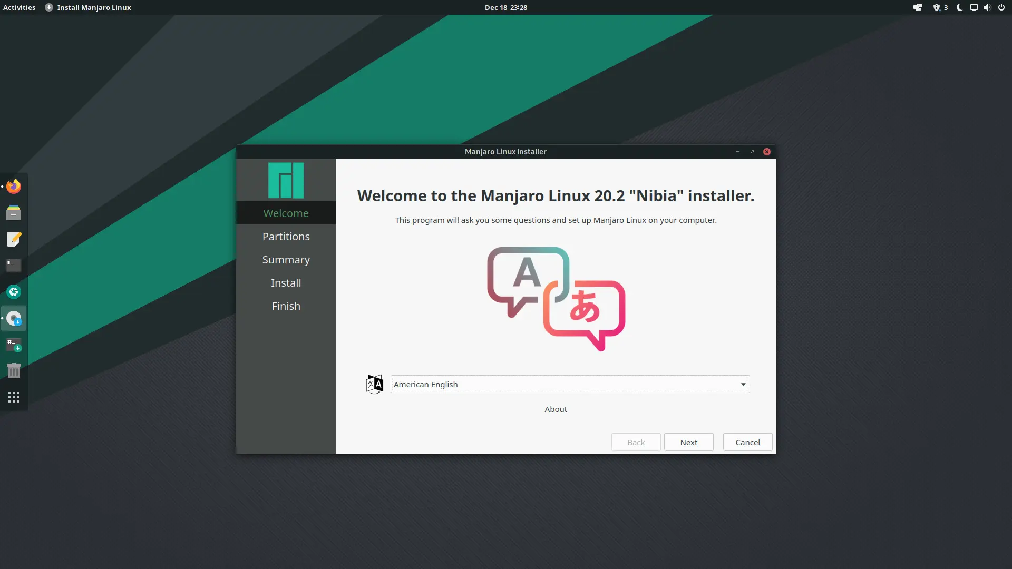Select the Install Manjaro disc icon in dock
This screenshot has width=1012, height=569.
[14, 318]
